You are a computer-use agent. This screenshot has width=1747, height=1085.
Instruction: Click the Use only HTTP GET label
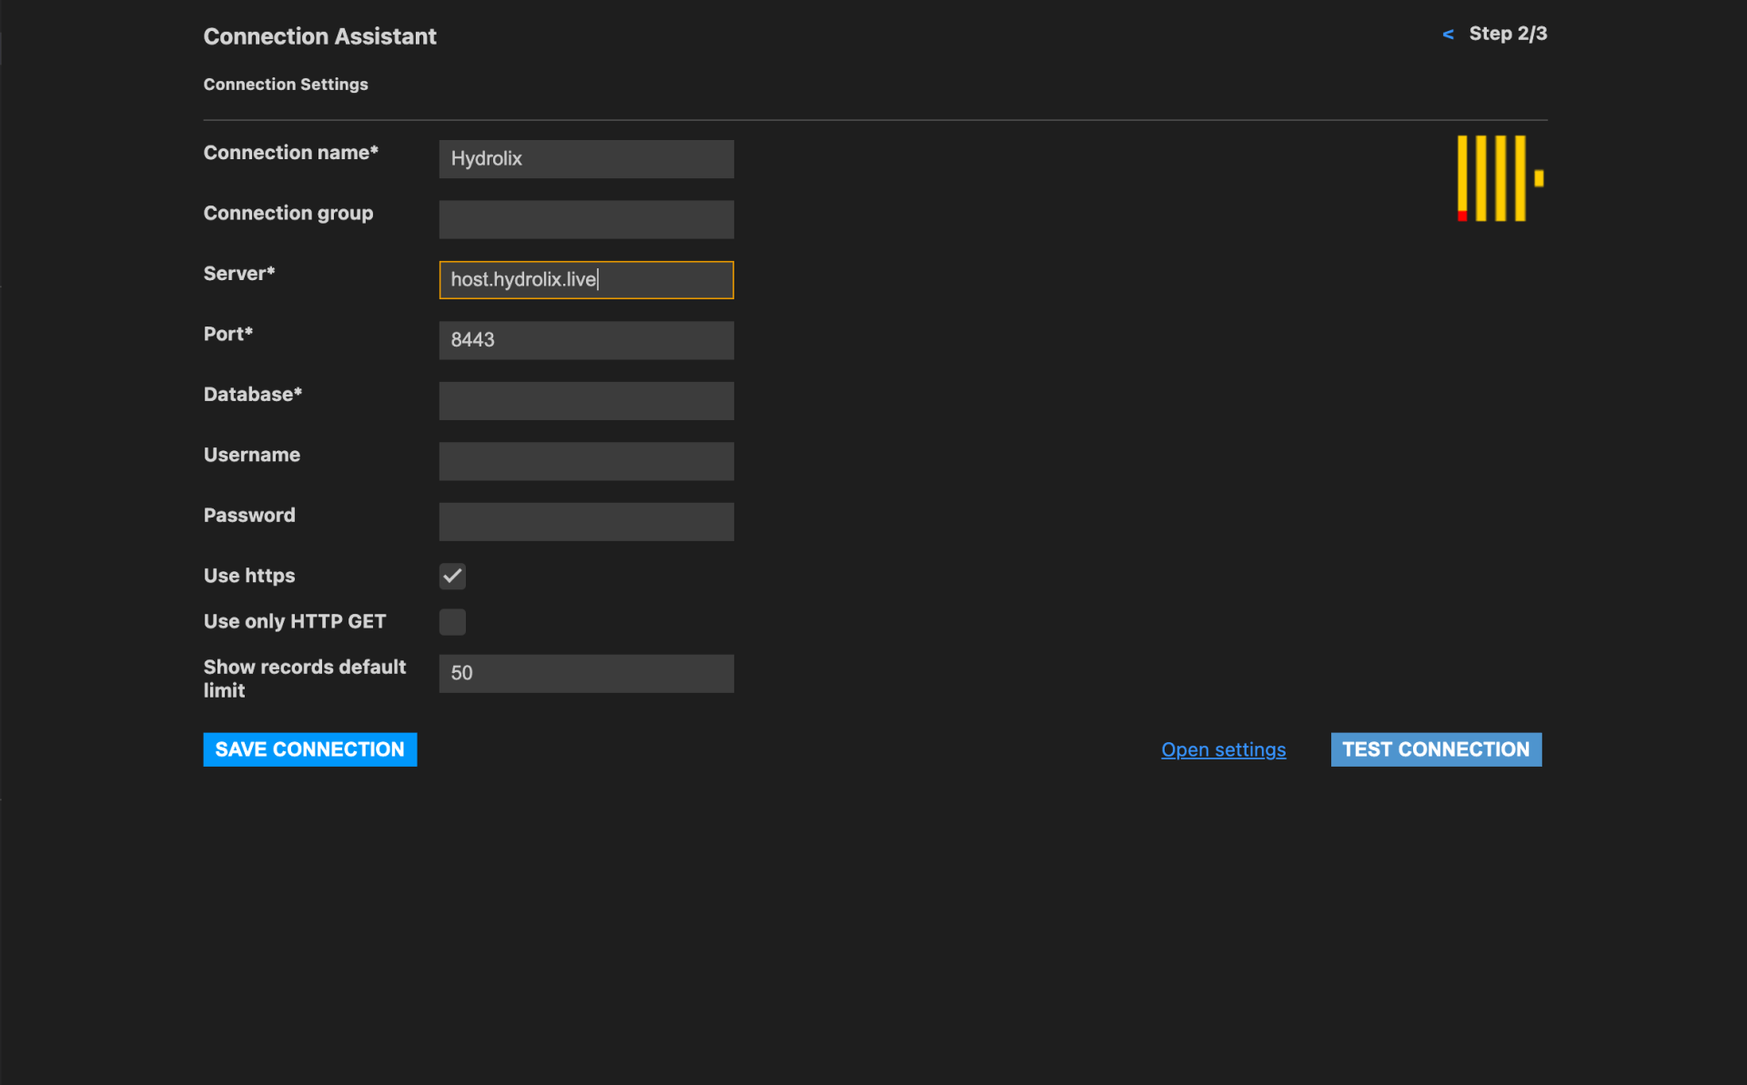[x=295, y=621]
